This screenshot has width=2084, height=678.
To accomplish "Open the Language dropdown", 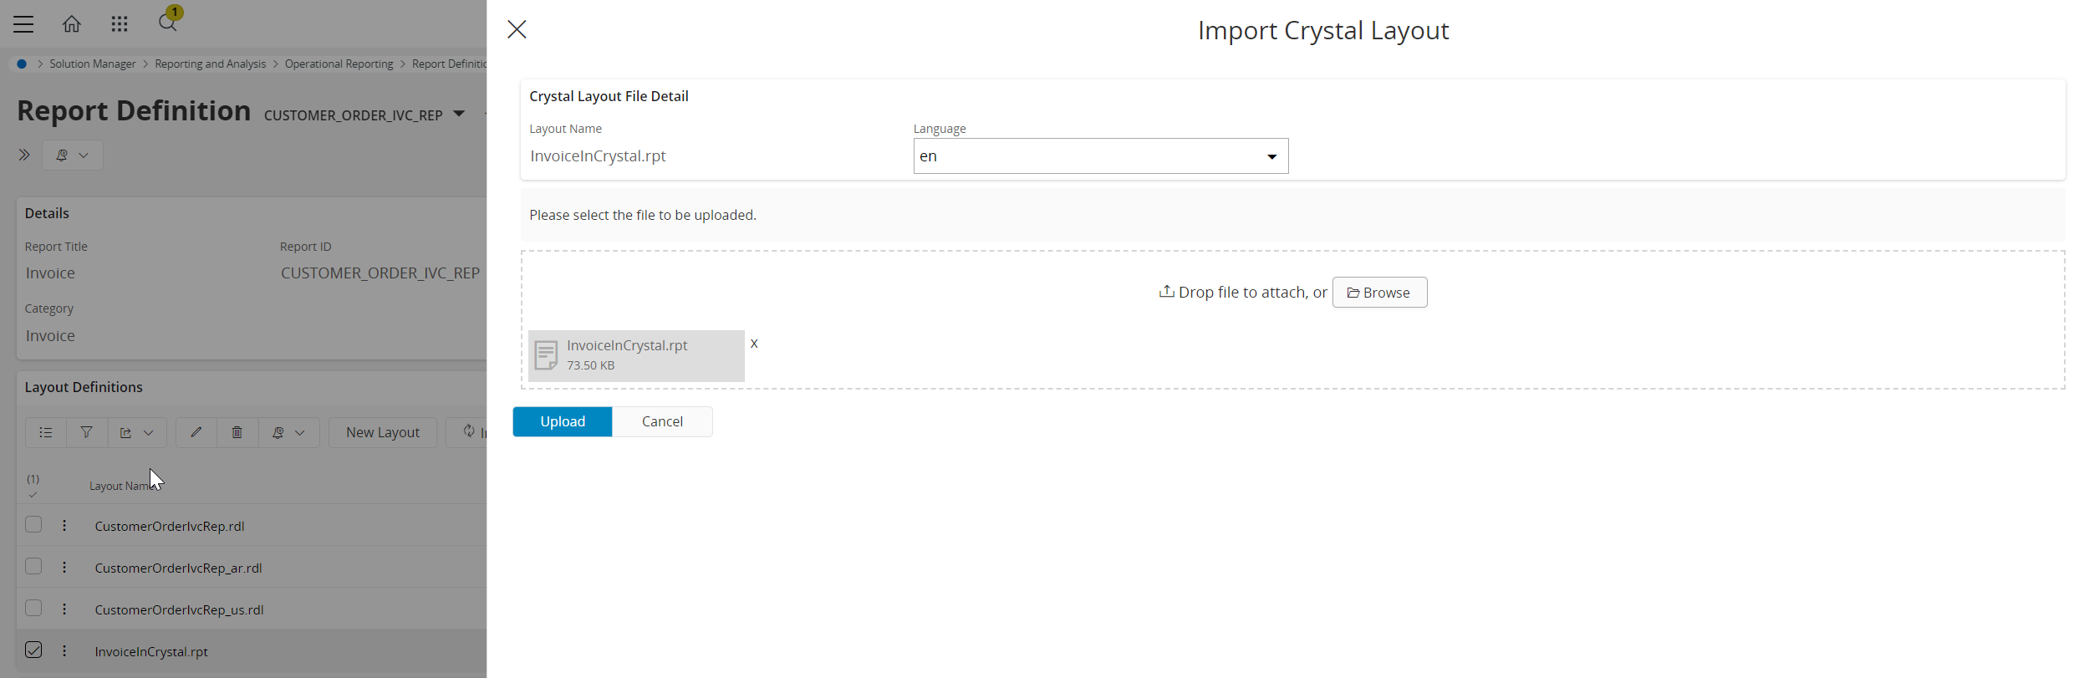I will coord(1100,156).
